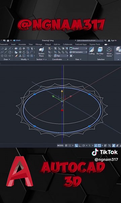Viewport: 121px width, 203px height.
Task: Select the Spline tool in Draw panel
Action: tap(2, 52)
